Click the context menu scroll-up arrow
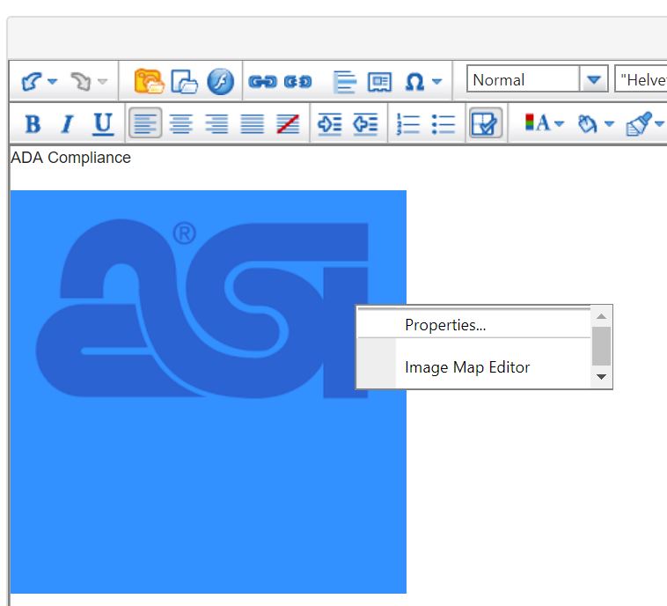Image resolution: width=667 pixels, height=606 pixels. [602, 316]
